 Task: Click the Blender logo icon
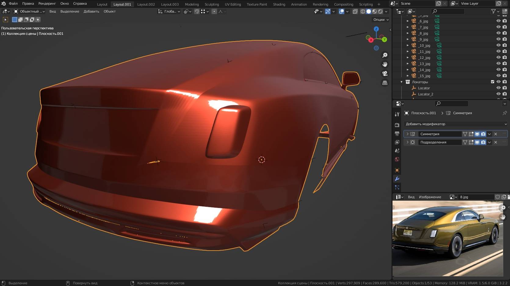point(4,4)
